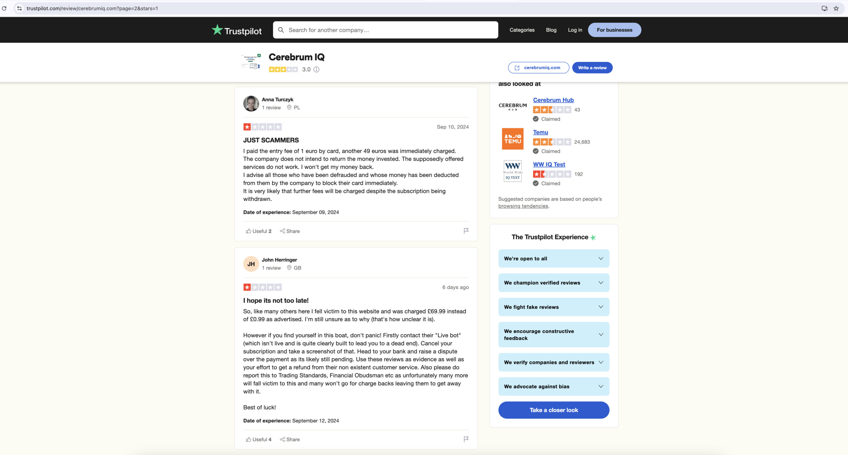Flag Anna Turczyk's review
Image resolution: width=848 pixels, height=455 pixels.
pos(466,231)
